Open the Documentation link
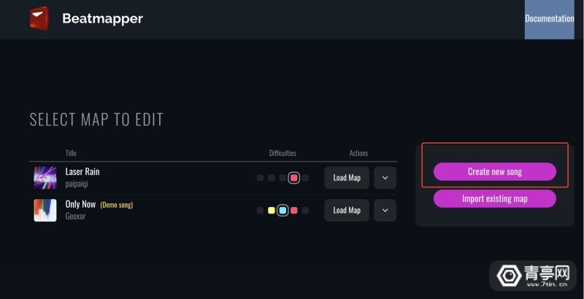The image size is (584, 299). (x=550, y=18)
